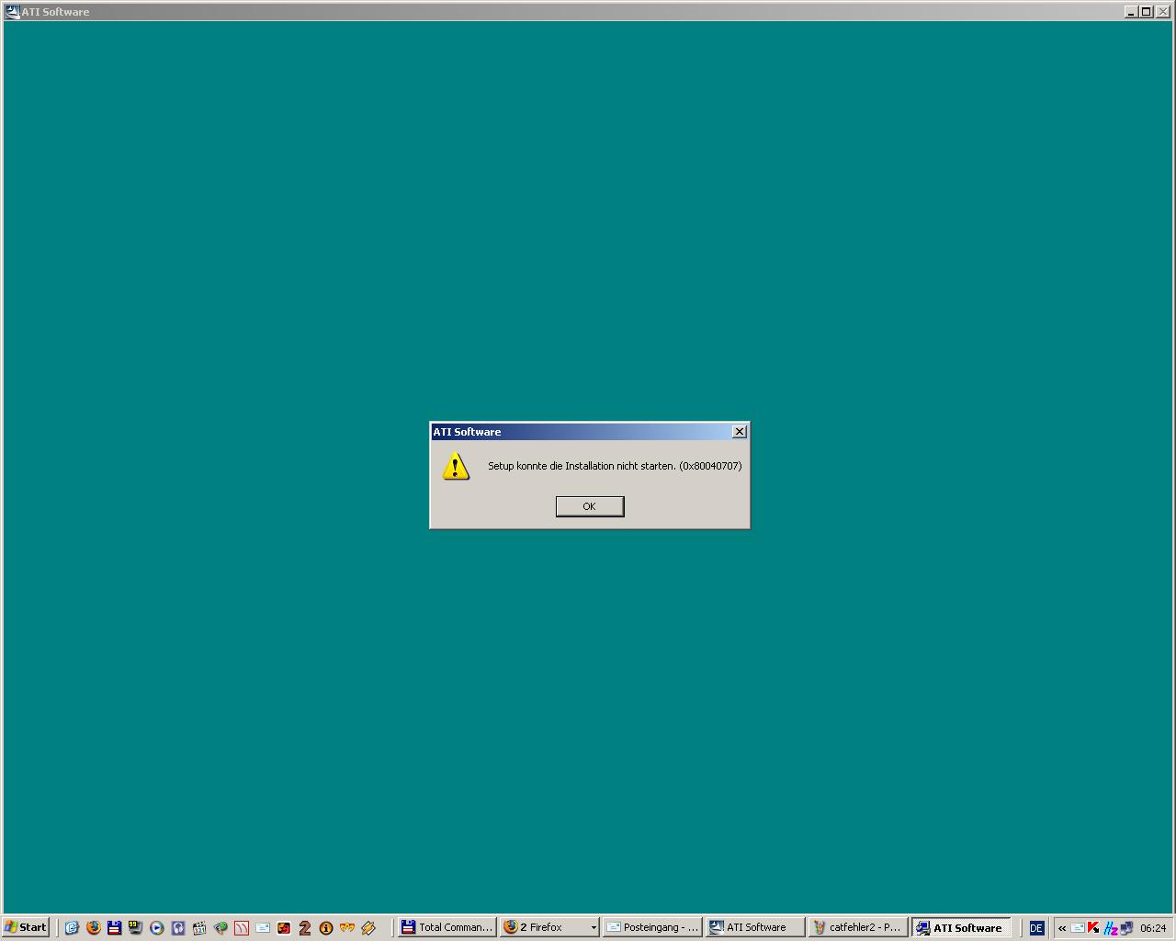Viewport: 1176px width, 941px height.
Task: Open Total Commander floppy icon in Quick Launch
Action: pos(114,928)
